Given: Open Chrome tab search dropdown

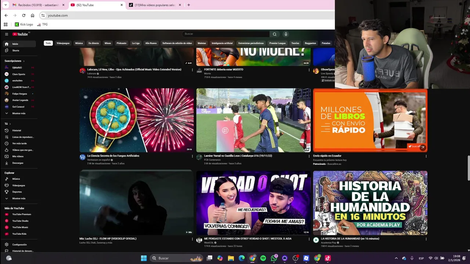Looking at the screenshot, I should [5, 5].
